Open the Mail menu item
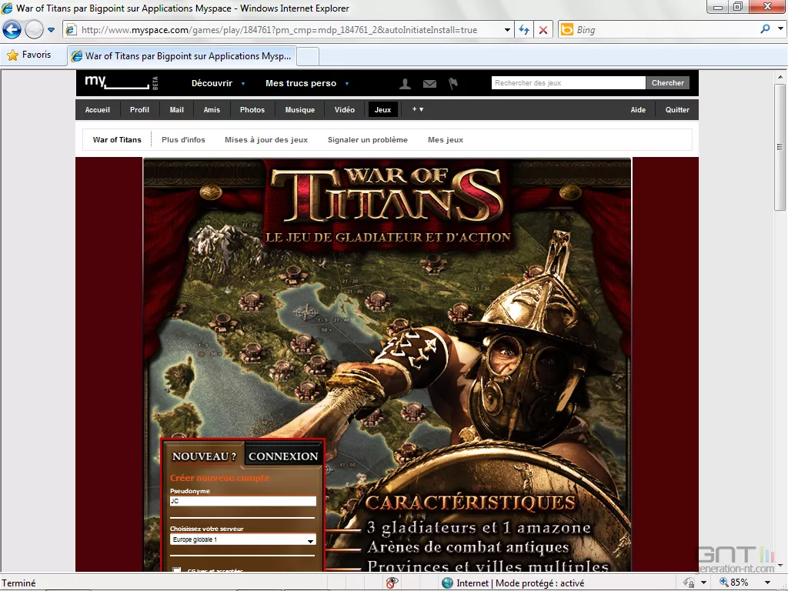The height and width of the screenshot is (591, 788). pyautogui.click(x=176, y=109)
